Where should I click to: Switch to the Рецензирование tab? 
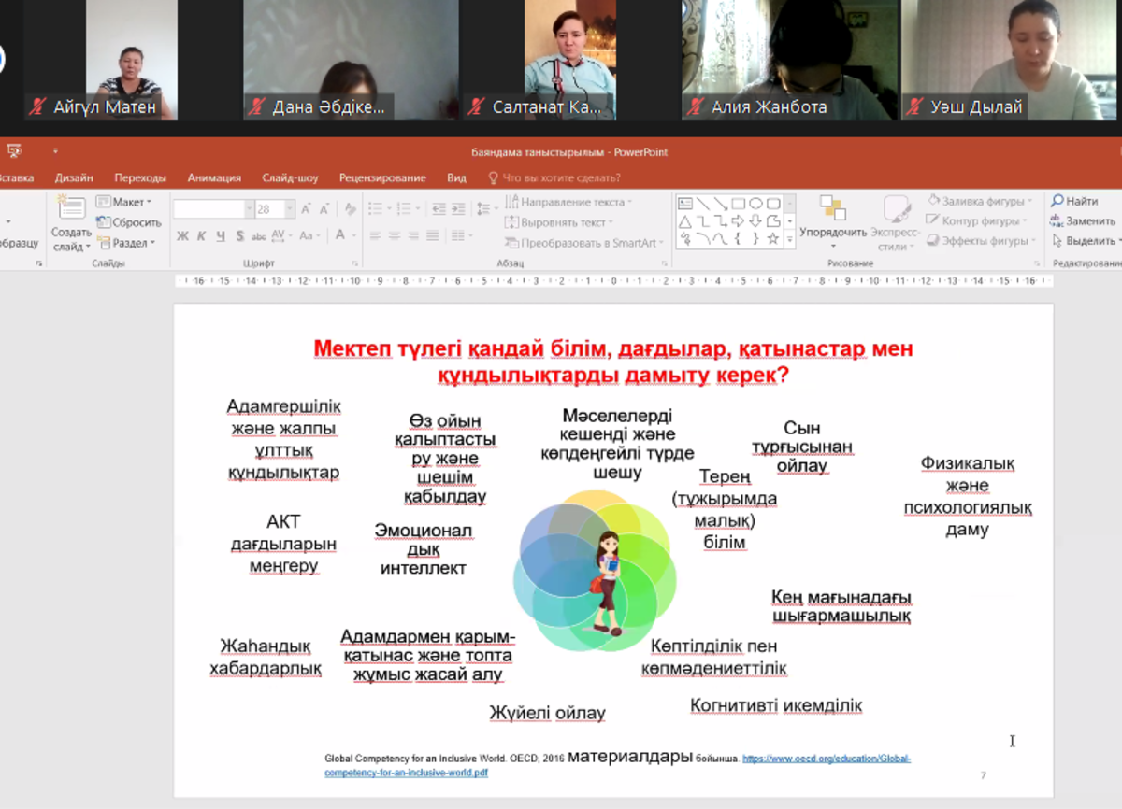[x=382, y=177]
